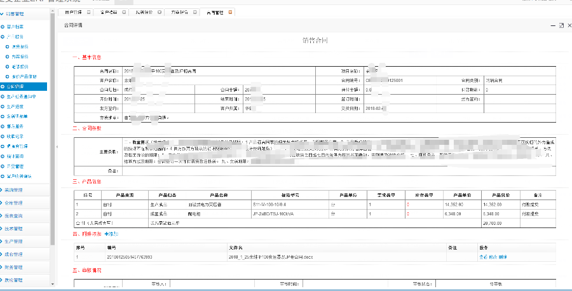Open 产品报价 in the sidebar

(x=15, y=37)
